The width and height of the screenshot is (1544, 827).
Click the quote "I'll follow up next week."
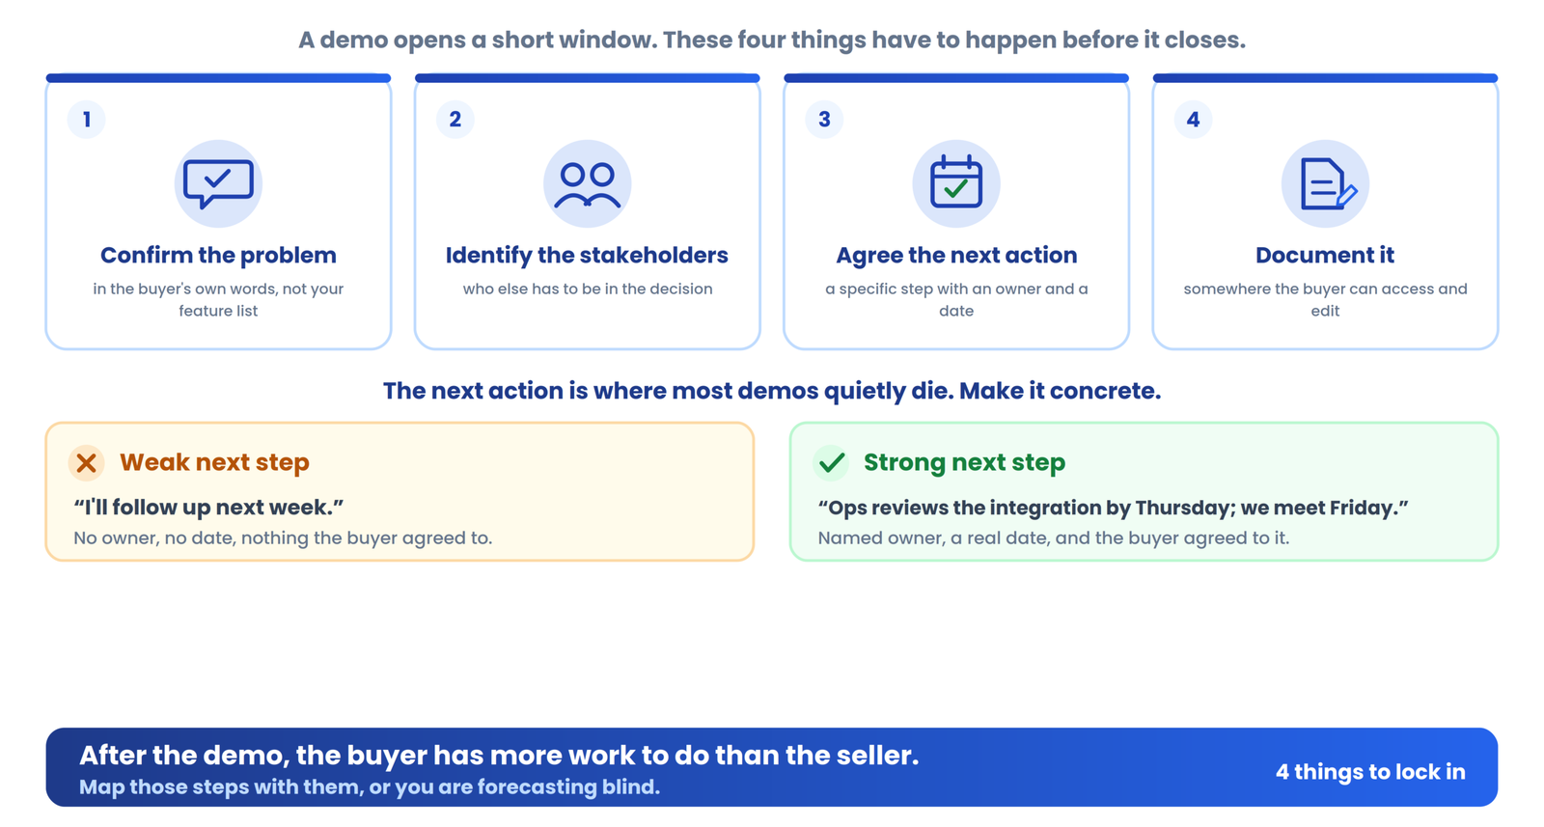click(208, 508)
